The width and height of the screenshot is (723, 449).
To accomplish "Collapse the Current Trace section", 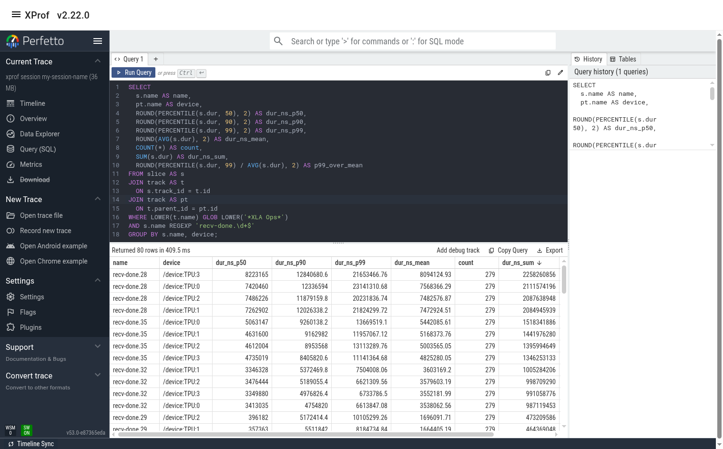I will (98, 61).
